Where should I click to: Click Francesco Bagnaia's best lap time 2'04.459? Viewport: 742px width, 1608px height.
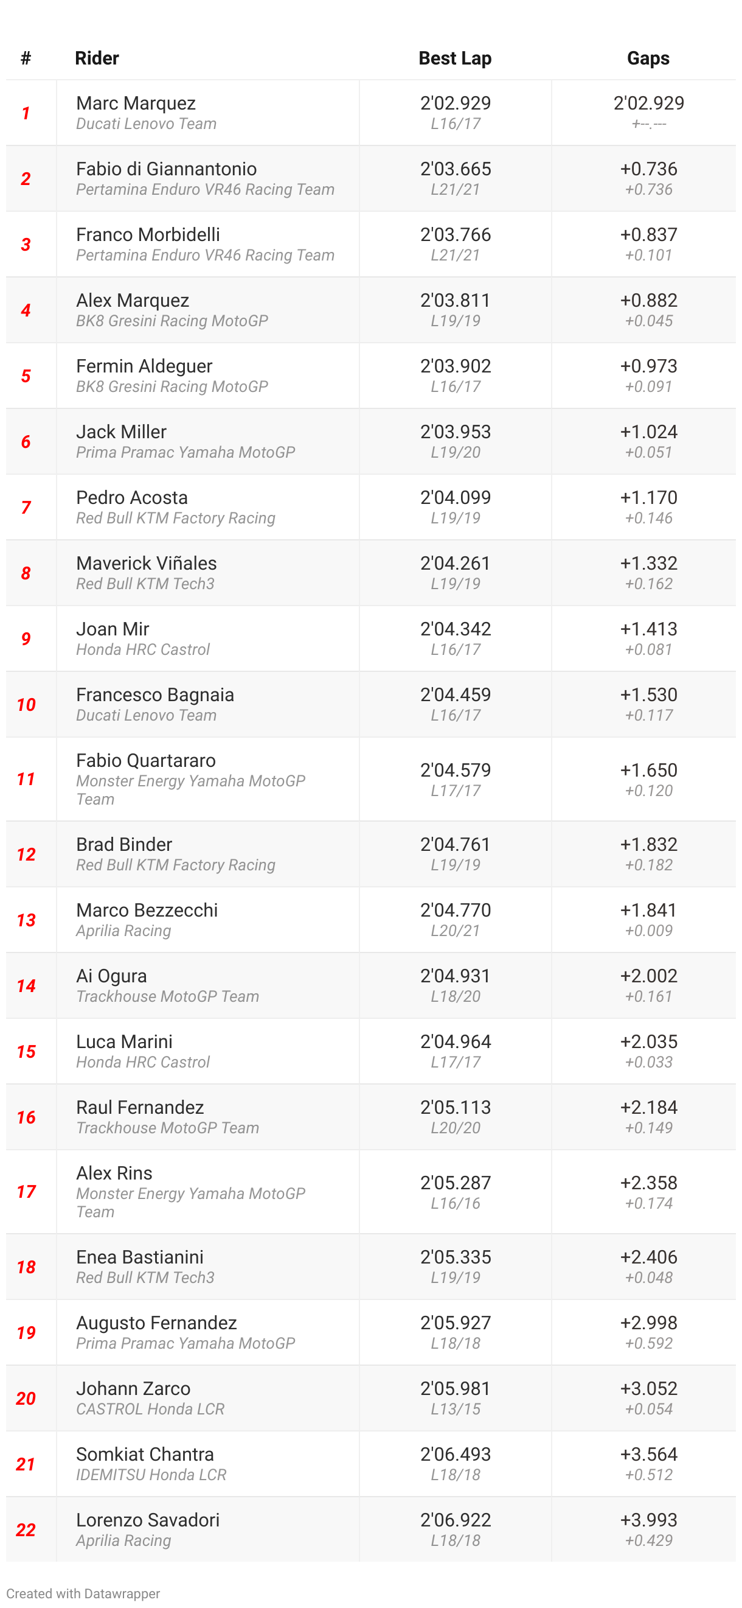point(455,694)
